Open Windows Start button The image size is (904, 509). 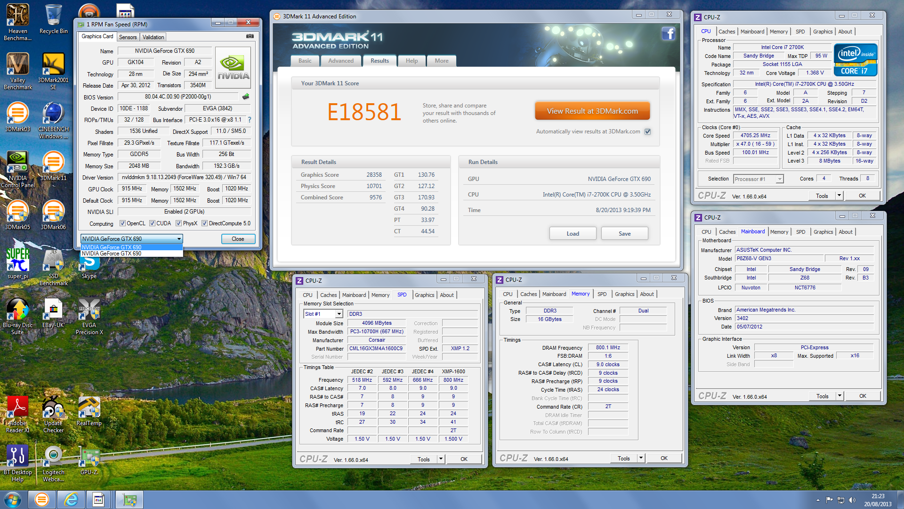(13, 500)
